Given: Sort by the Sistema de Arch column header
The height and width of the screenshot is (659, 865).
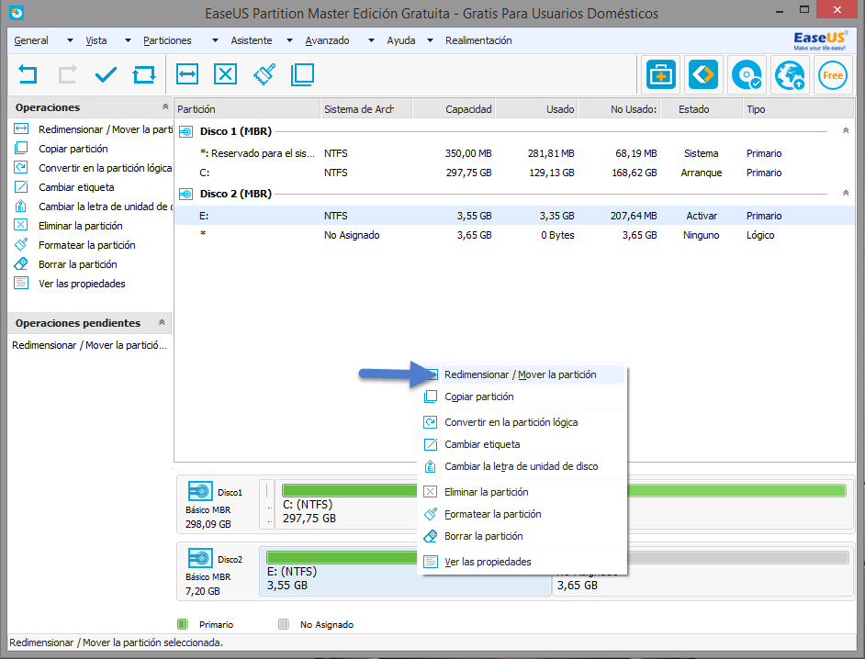Looking at the screenshot, I should (x=366, y=109).
